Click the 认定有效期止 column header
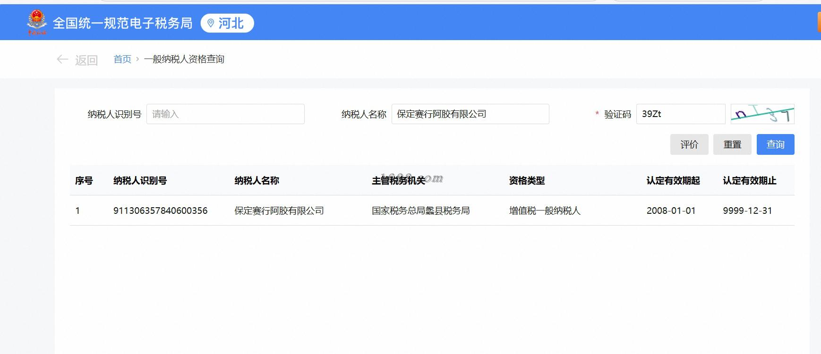The height and width of the screenshot is (354, 821). click(x=750, y=181)
